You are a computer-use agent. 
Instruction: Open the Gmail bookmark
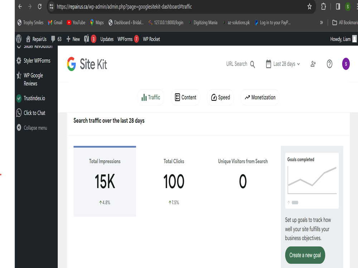coord(55,23)
